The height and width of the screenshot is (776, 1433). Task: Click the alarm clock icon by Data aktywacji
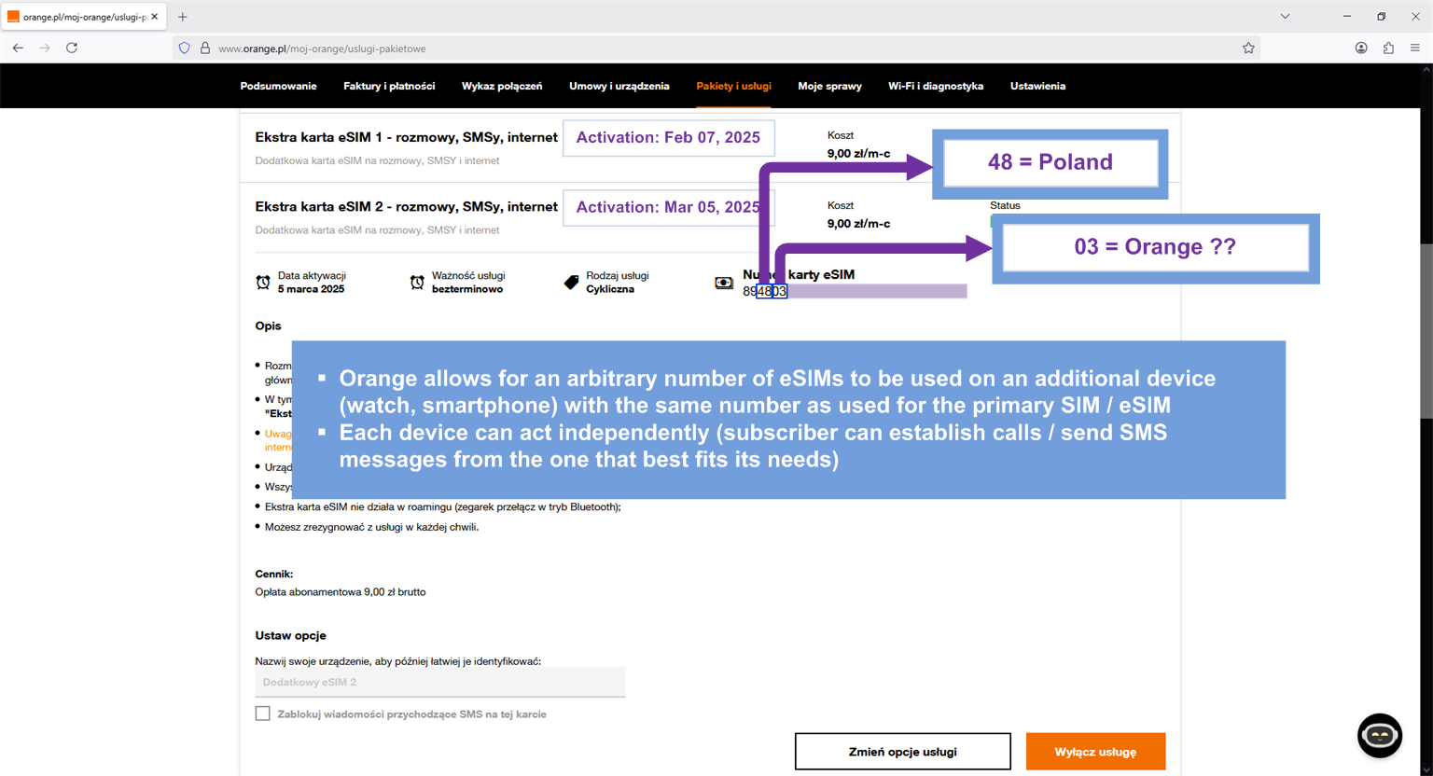click(263, 282)
